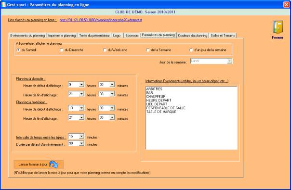Click 'Informations Evenements' heading

pyautogui.click(x=187, y=81)
